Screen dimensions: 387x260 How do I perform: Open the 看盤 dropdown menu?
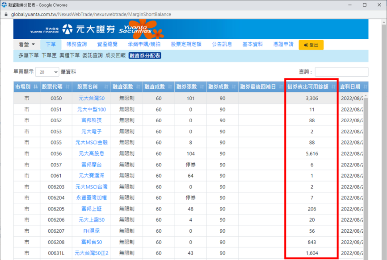(27, 45)
